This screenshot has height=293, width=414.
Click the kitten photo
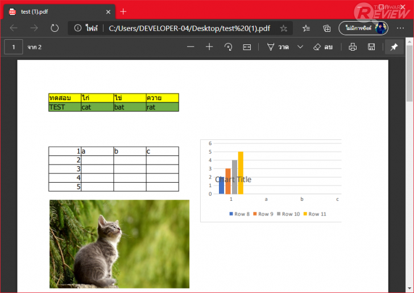[119, 244]
